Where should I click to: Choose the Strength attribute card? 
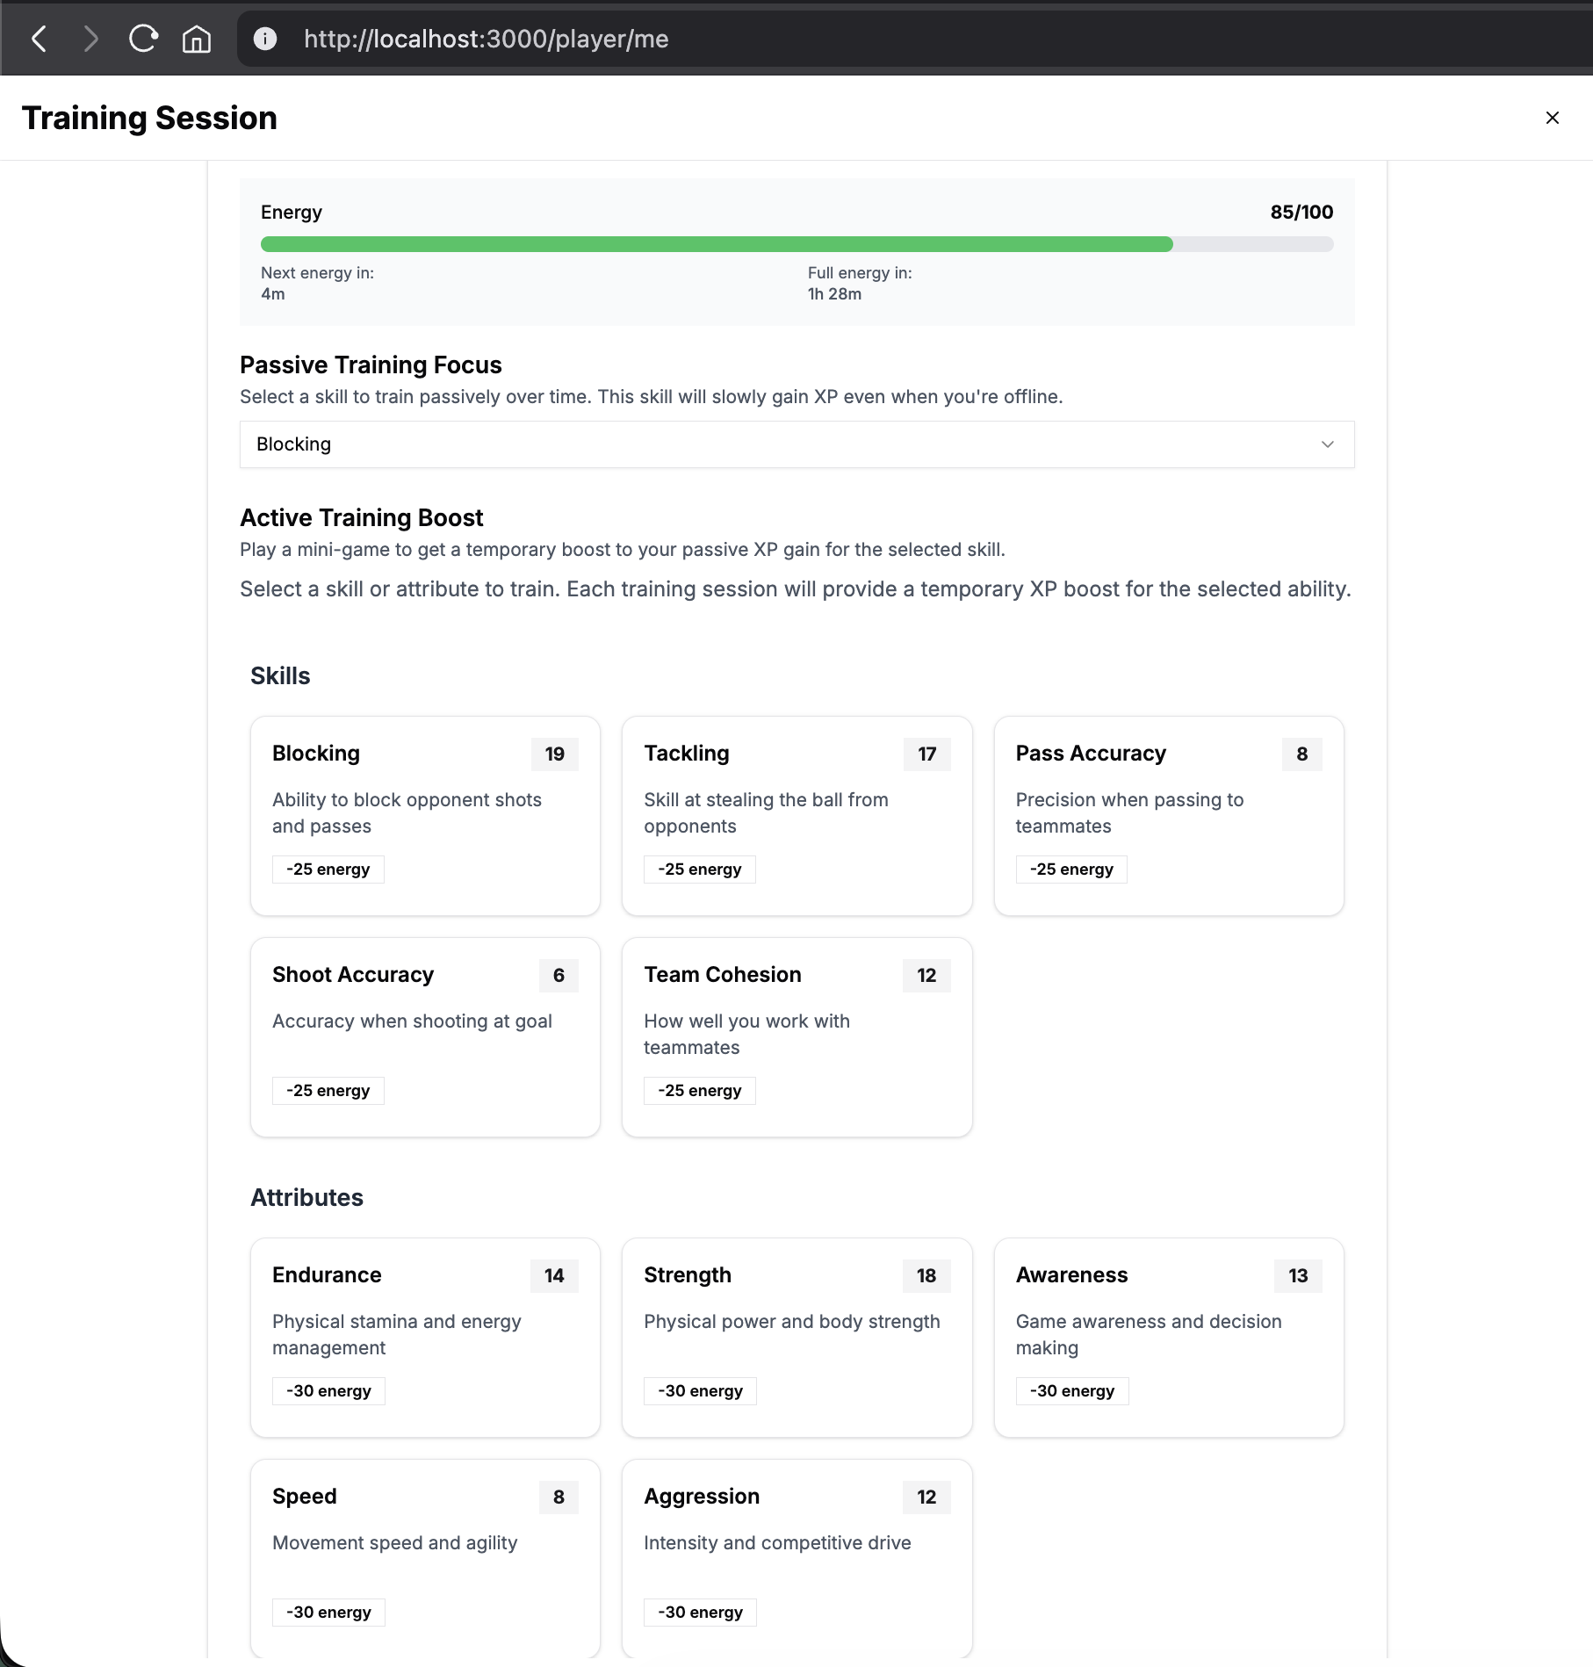(x=796, y=1337)
